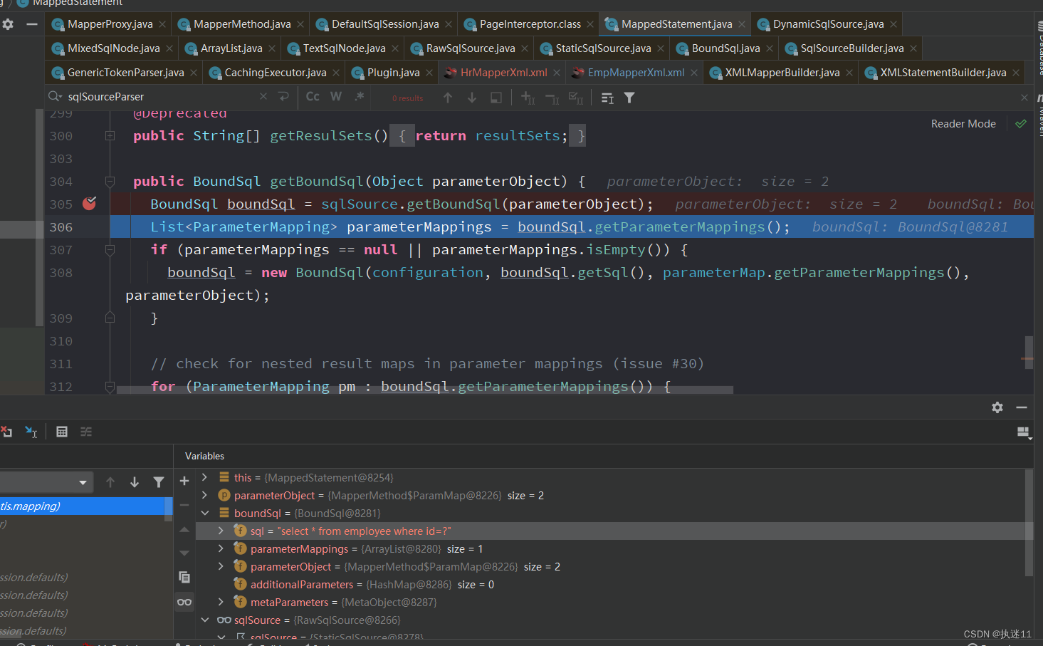Collapse the sqlSource watch node

click(205, 620)
